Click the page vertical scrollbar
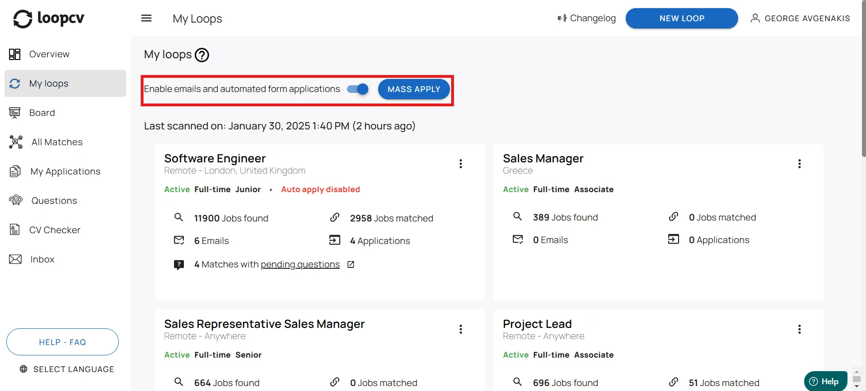This screenshot has width=866, height=391. click(x=864, y=79)
